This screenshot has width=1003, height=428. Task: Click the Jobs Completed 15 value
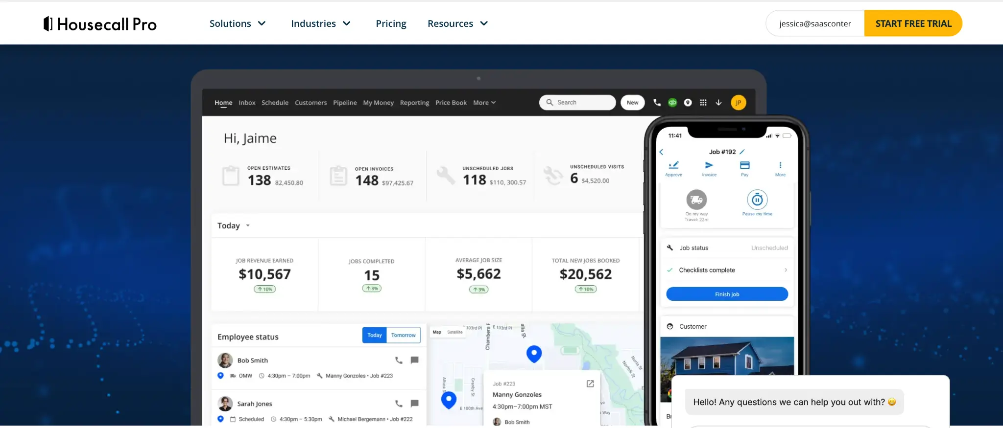pyautogui.click(x=372, y=275)
